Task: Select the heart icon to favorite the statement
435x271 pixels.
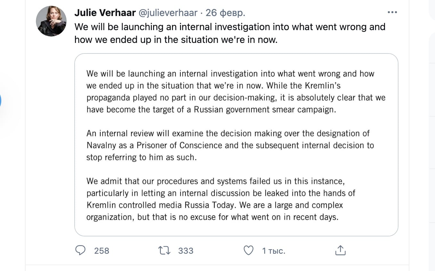Action: pos(249,250)
